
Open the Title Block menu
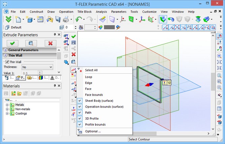coord(85,12)
